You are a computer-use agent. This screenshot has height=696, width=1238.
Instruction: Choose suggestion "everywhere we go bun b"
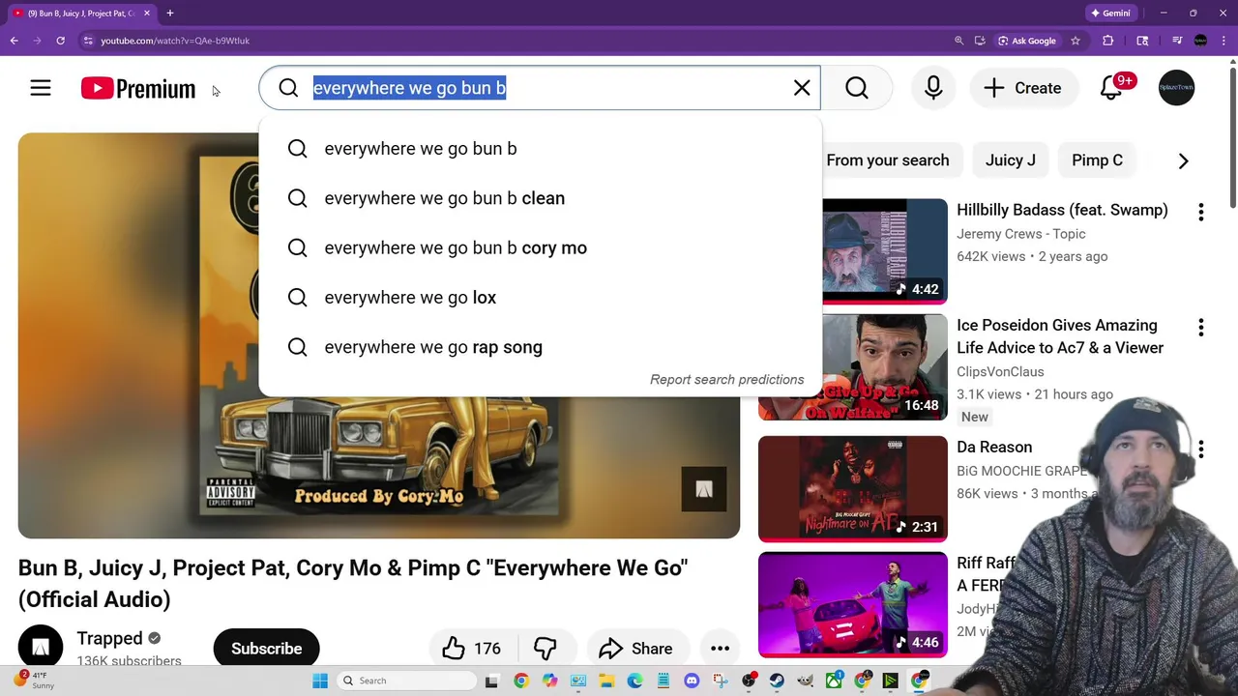click(540, 149)
